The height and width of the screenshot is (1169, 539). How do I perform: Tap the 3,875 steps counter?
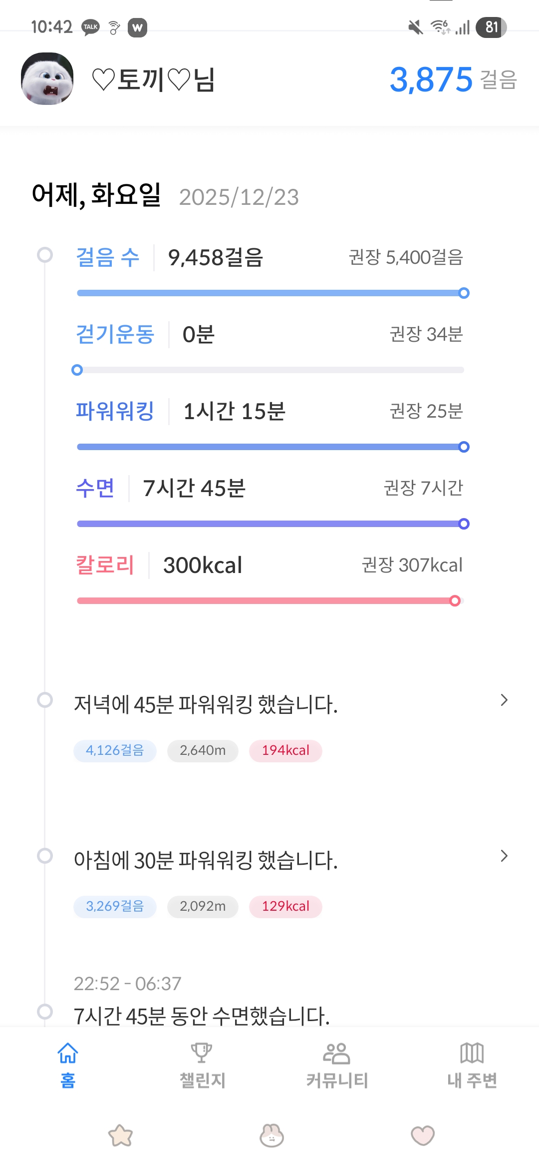pos(431,79)
